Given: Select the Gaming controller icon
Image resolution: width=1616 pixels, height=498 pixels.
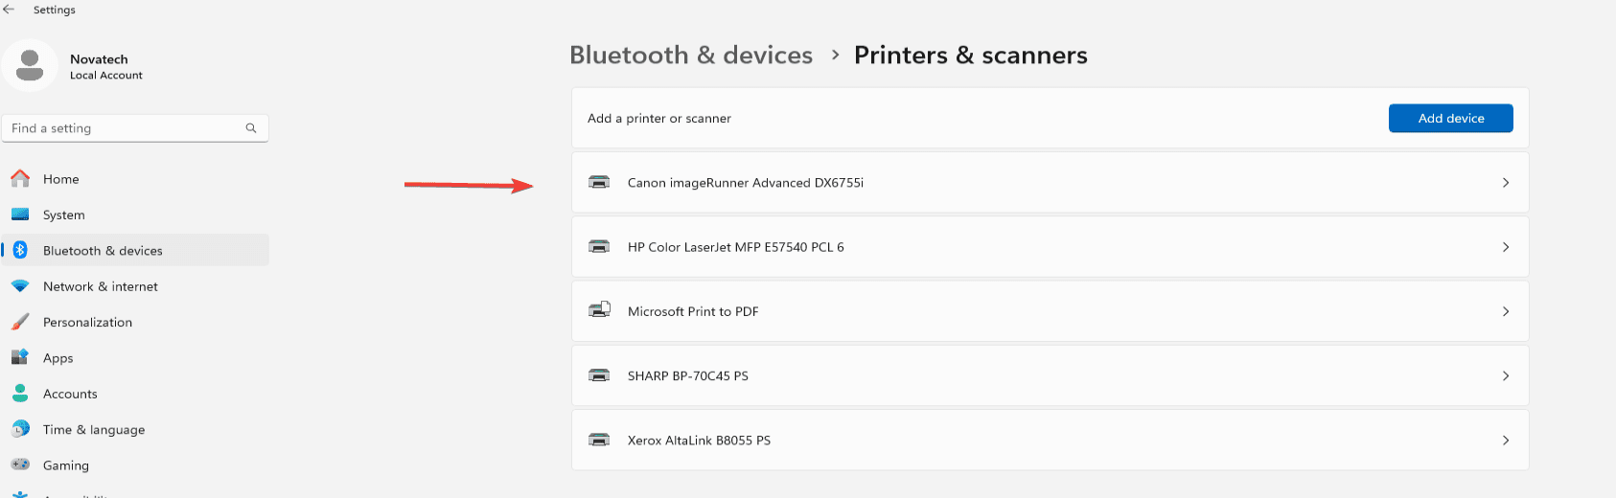Looking at the screenshot, I should [x=20, y=464].
